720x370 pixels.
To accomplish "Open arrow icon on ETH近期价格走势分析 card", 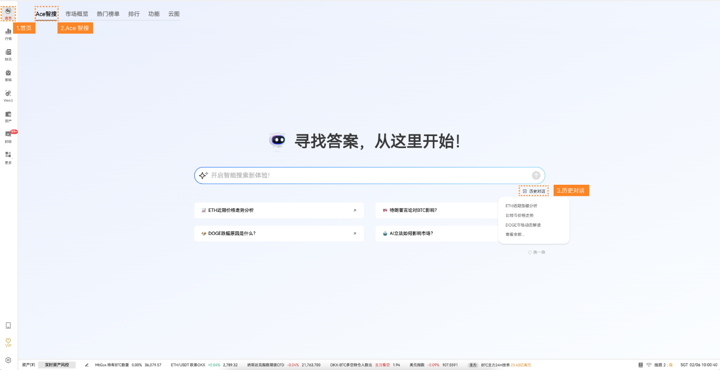I will pyautogui.click(x=354, y=210).
